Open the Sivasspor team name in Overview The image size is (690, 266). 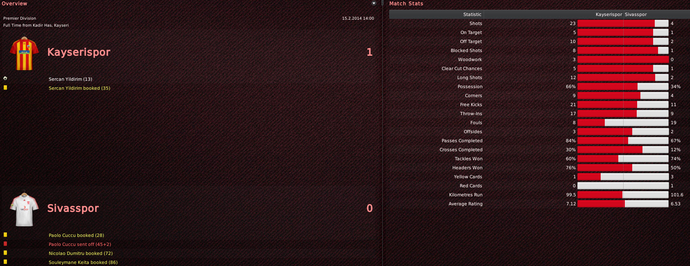73,208
